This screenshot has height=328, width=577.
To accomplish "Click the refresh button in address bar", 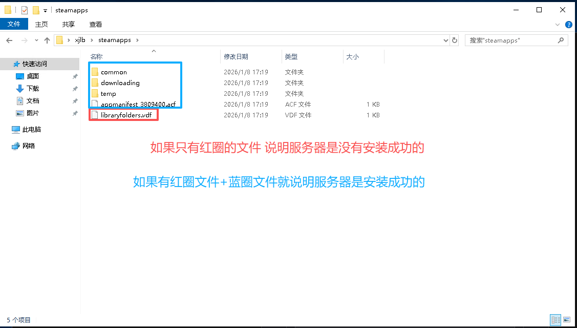I will [x=454, y=40].
